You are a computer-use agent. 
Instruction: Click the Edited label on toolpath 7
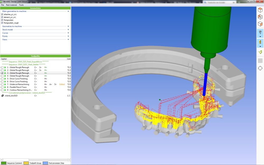tap(62, 84)
